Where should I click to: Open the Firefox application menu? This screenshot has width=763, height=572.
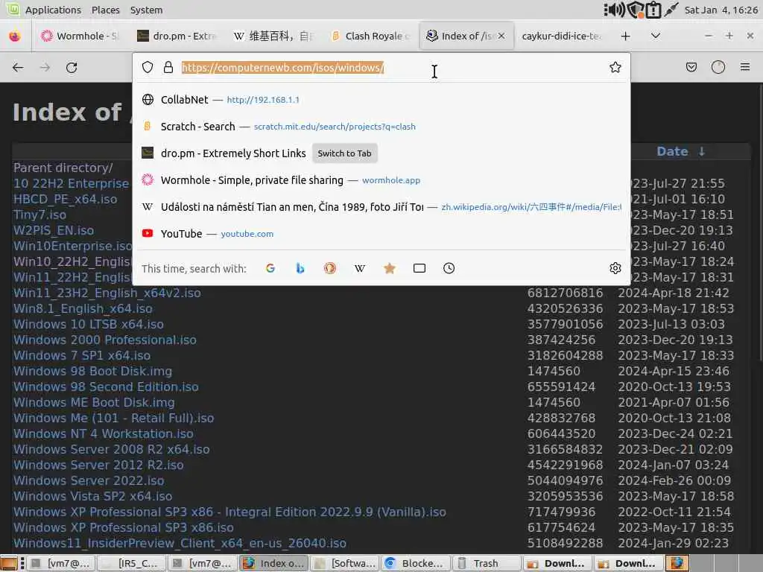[x=745, y=67]
